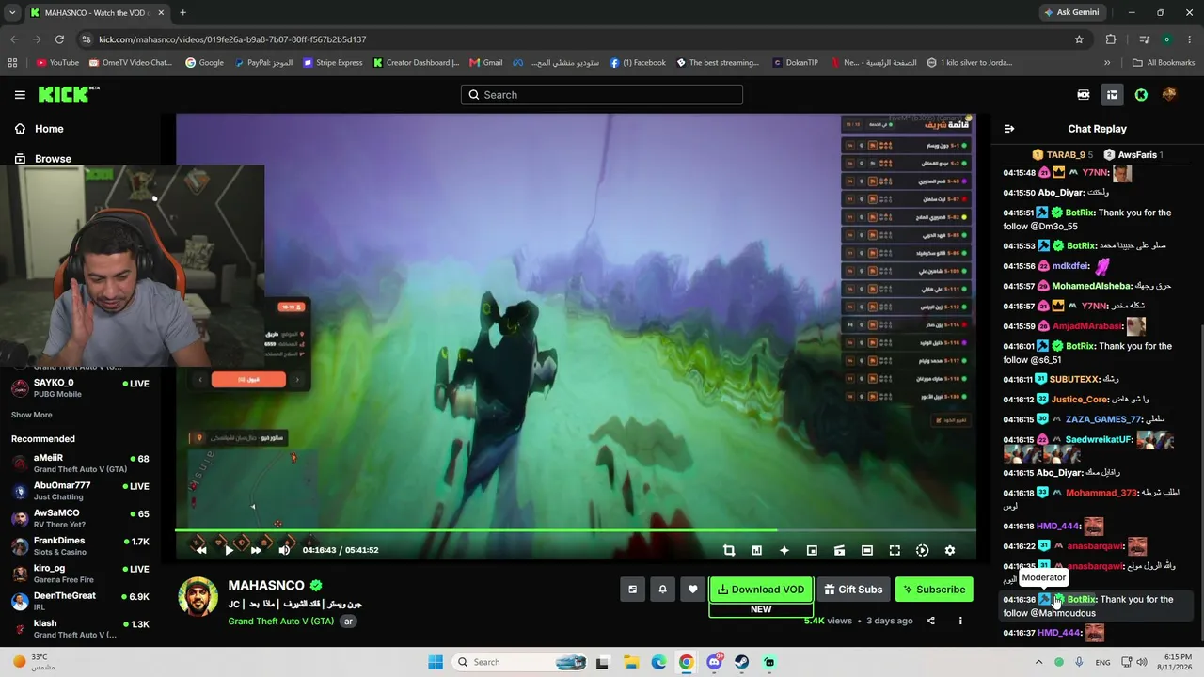Open the Kick user profile avatar menu
Viewport: 1204px width, 677px height.
coord(1169,94)
